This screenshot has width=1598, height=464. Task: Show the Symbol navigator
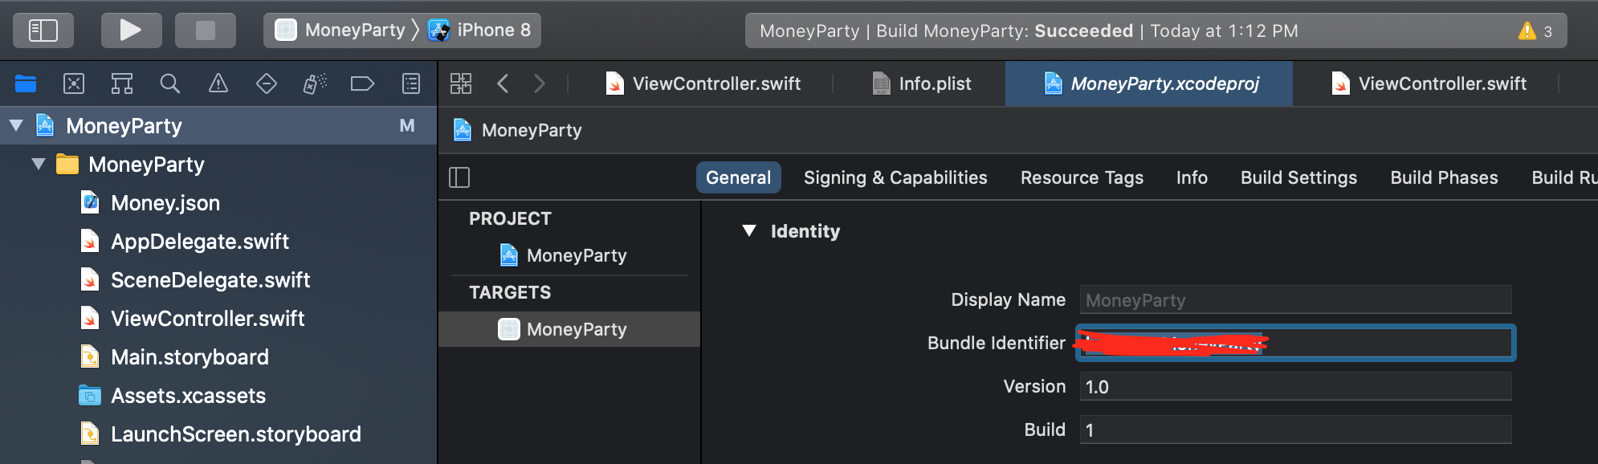pyautogui.click(x=122, y=83)
